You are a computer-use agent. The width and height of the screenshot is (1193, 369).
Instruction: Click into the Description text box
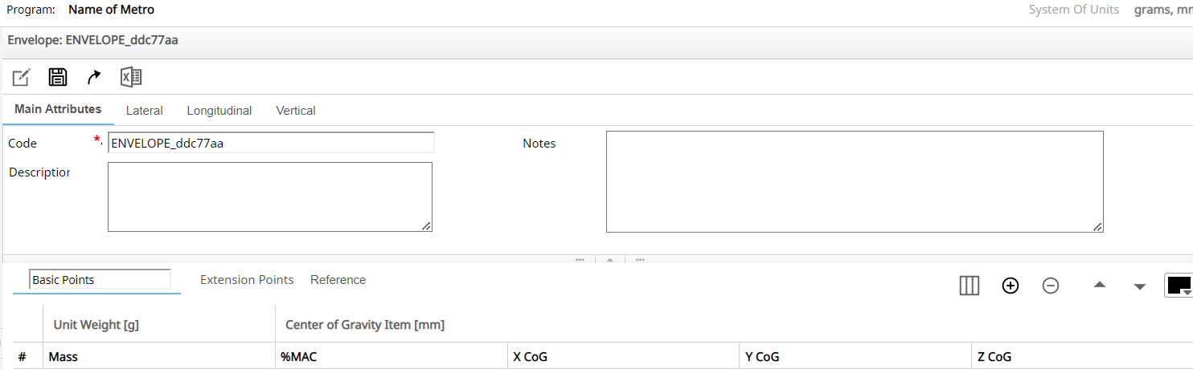coord(269,197)
